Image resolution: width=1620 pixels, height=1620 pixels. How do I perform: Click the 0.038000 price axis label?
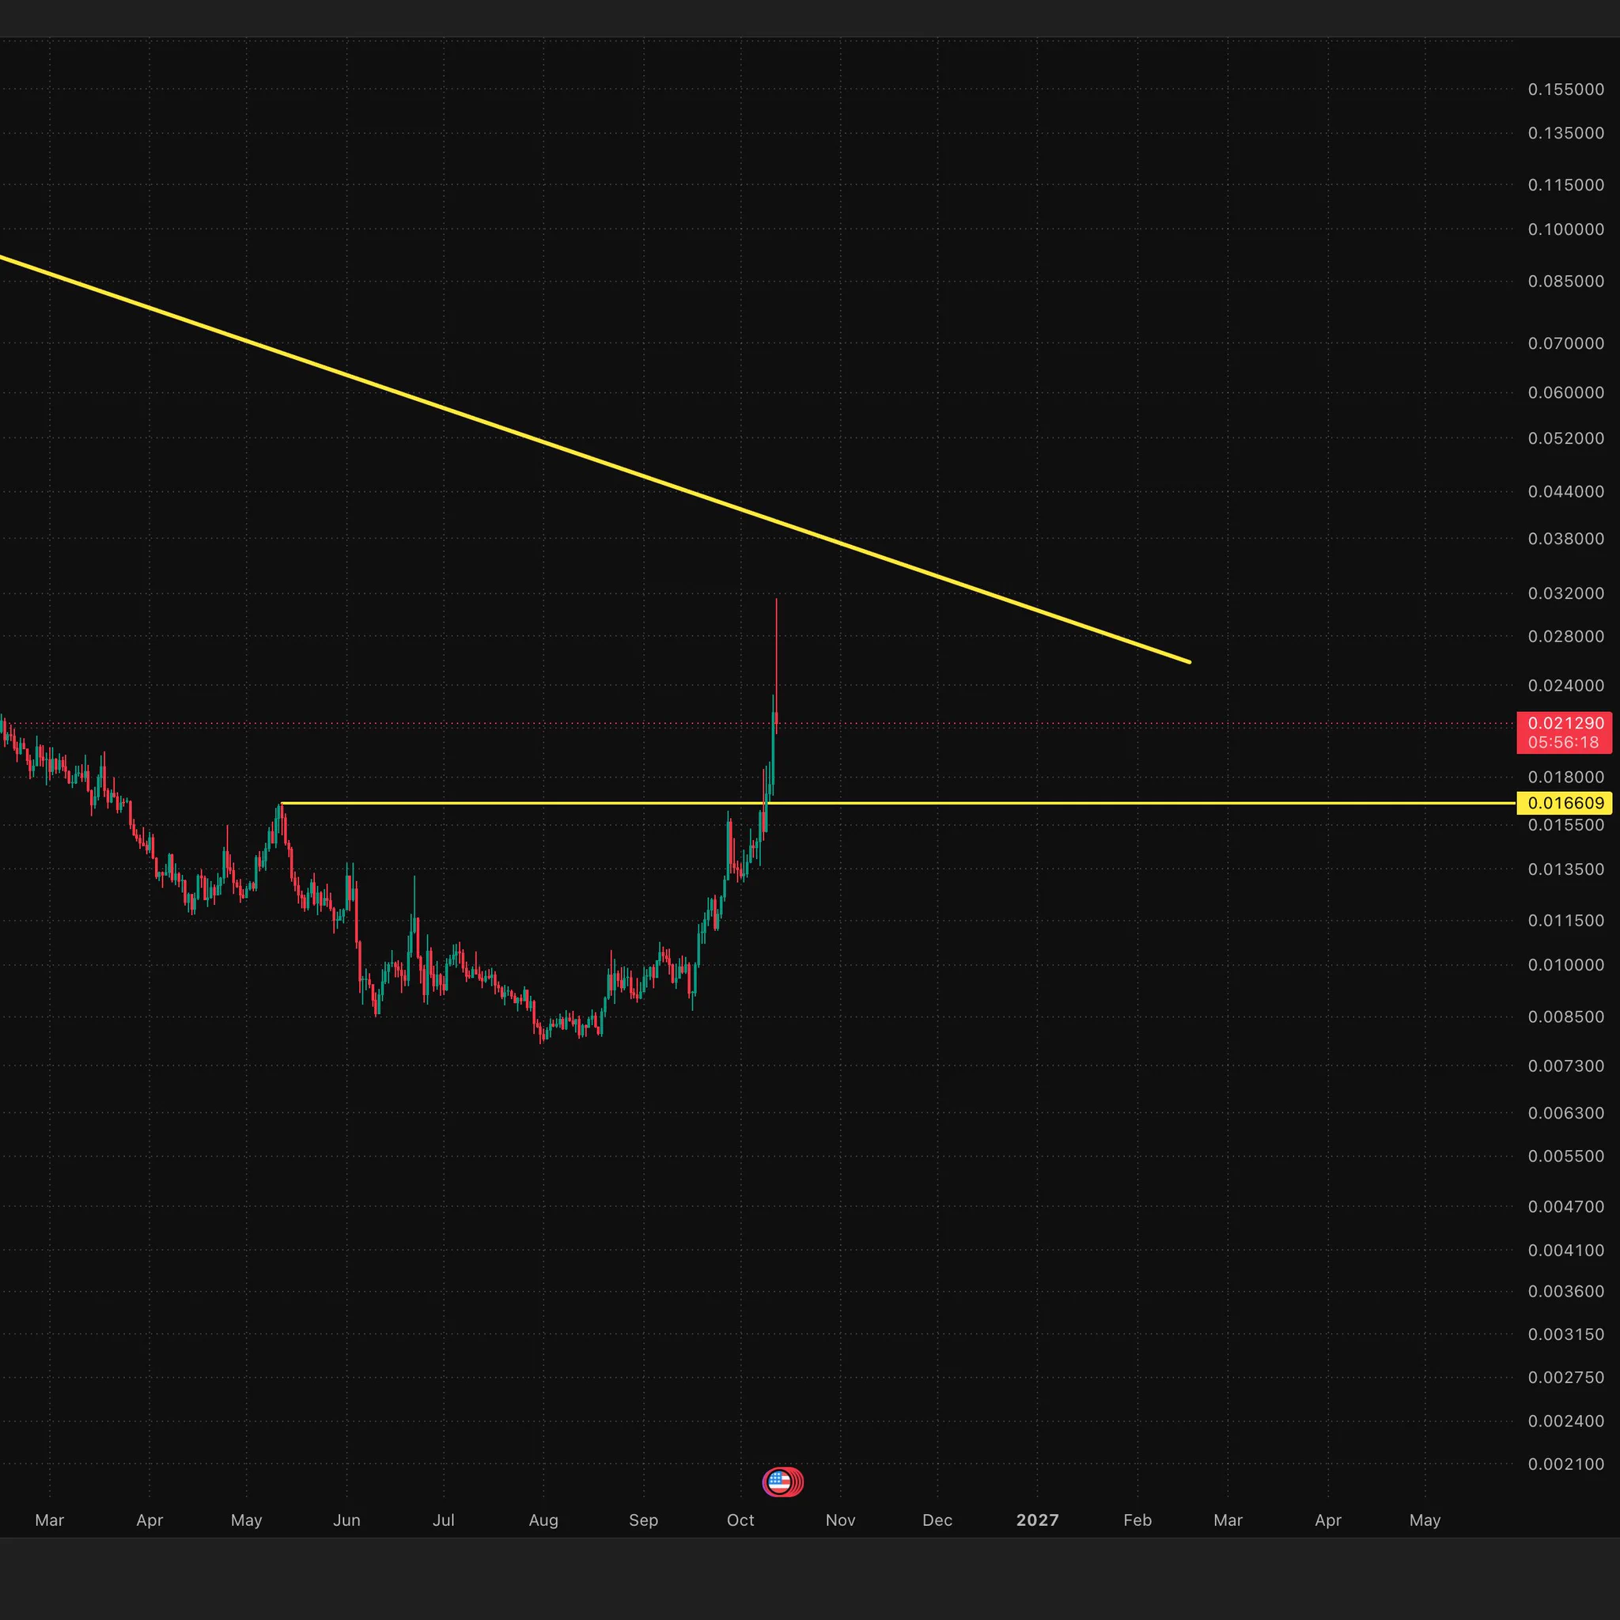(1565, 539)
